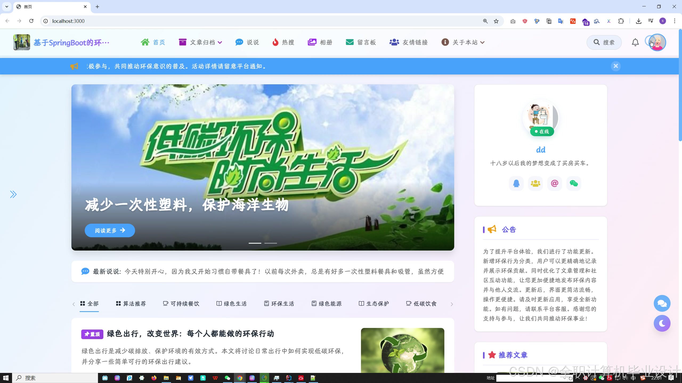Expand left sidebar with double-arrow
Image resolution: width=682 pixels, height=383 pixels.
pyautogui.click(x=13, y=194)
